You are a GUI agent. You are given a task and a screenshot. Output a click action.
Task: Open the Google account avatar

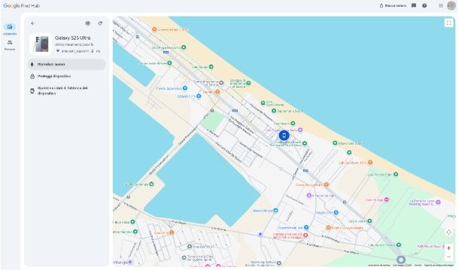point(451,5)
